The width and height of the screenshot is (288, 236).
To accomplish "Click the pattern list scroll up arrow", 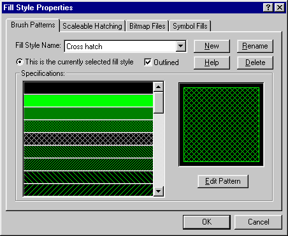I will coord(158,87).
